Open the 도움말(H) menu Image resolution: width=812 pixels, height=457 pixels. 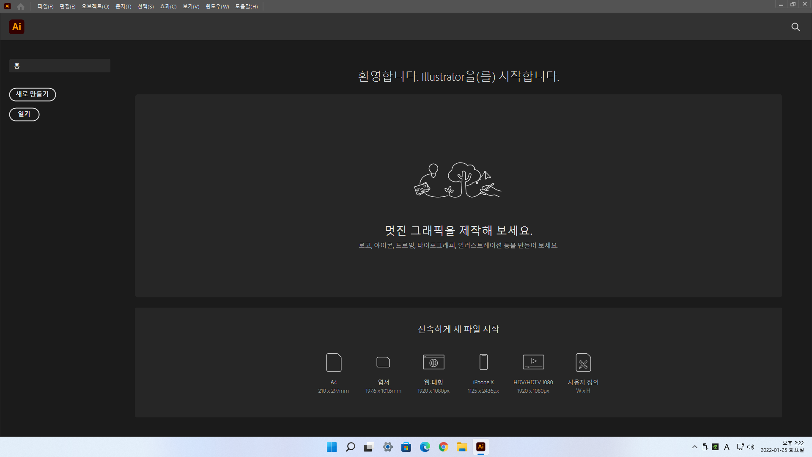[x=246, y=6]
